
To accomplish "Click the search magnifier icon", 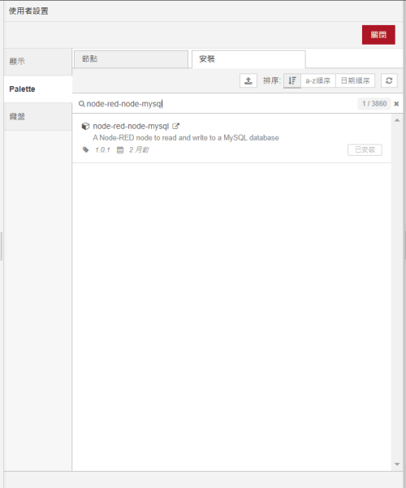I will pyautogui.click(x=81, y=104).
